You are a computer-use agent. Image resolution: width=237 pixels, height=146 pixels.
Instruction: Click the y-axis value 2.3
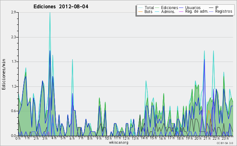click(x=13, y=37)
